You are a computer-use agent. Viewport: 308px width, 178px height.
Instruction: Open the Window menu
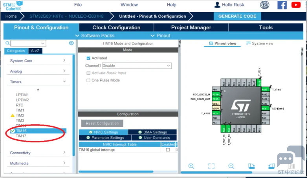click(129, 5)
